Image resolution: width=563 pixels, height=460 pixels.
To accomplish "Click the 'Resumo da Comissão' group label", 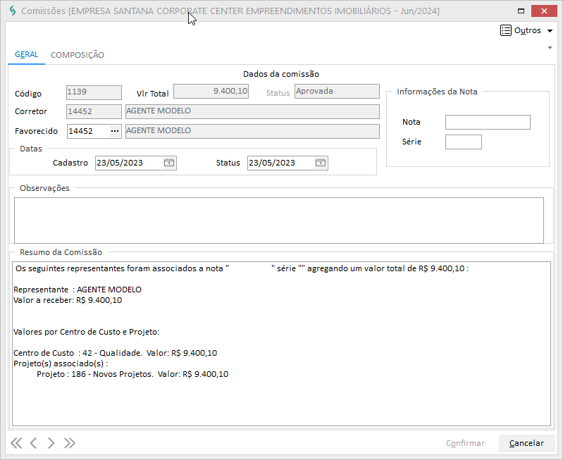I will 61,252.
